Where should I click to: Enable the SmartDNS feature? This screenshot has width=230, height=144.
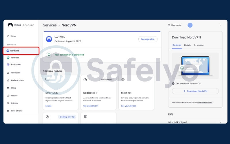pyautogui.click(x=48, y=106)
